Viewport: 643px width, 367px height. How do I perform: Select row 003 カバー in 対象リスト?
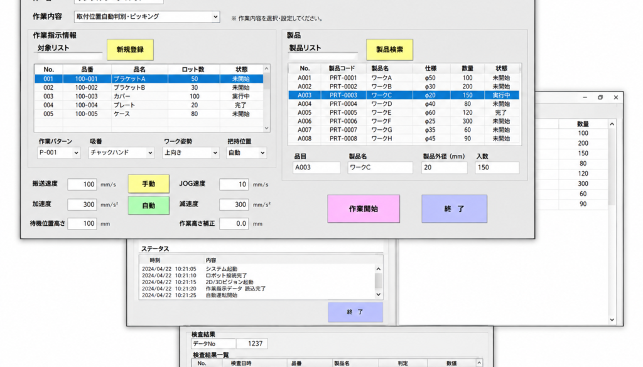click(149, 96)
